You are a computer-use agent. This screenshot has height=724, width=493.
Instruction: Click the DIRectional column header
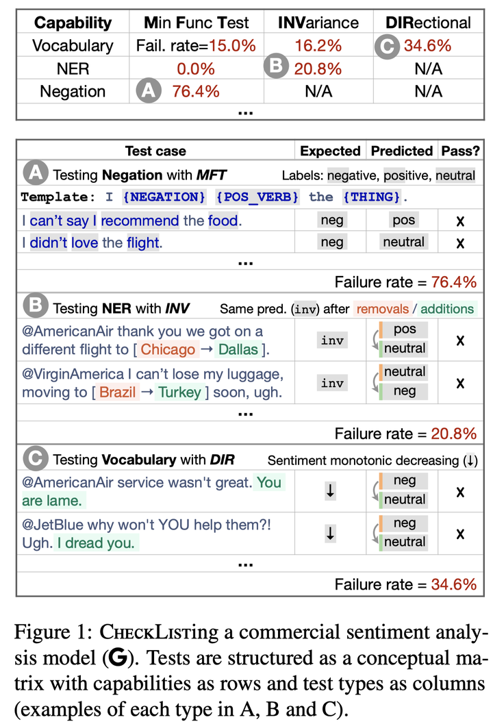[x=427, y=23]
